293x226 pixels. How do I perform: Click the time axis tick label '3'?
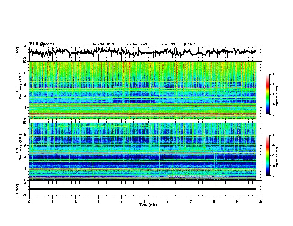[x=98, y=202]
